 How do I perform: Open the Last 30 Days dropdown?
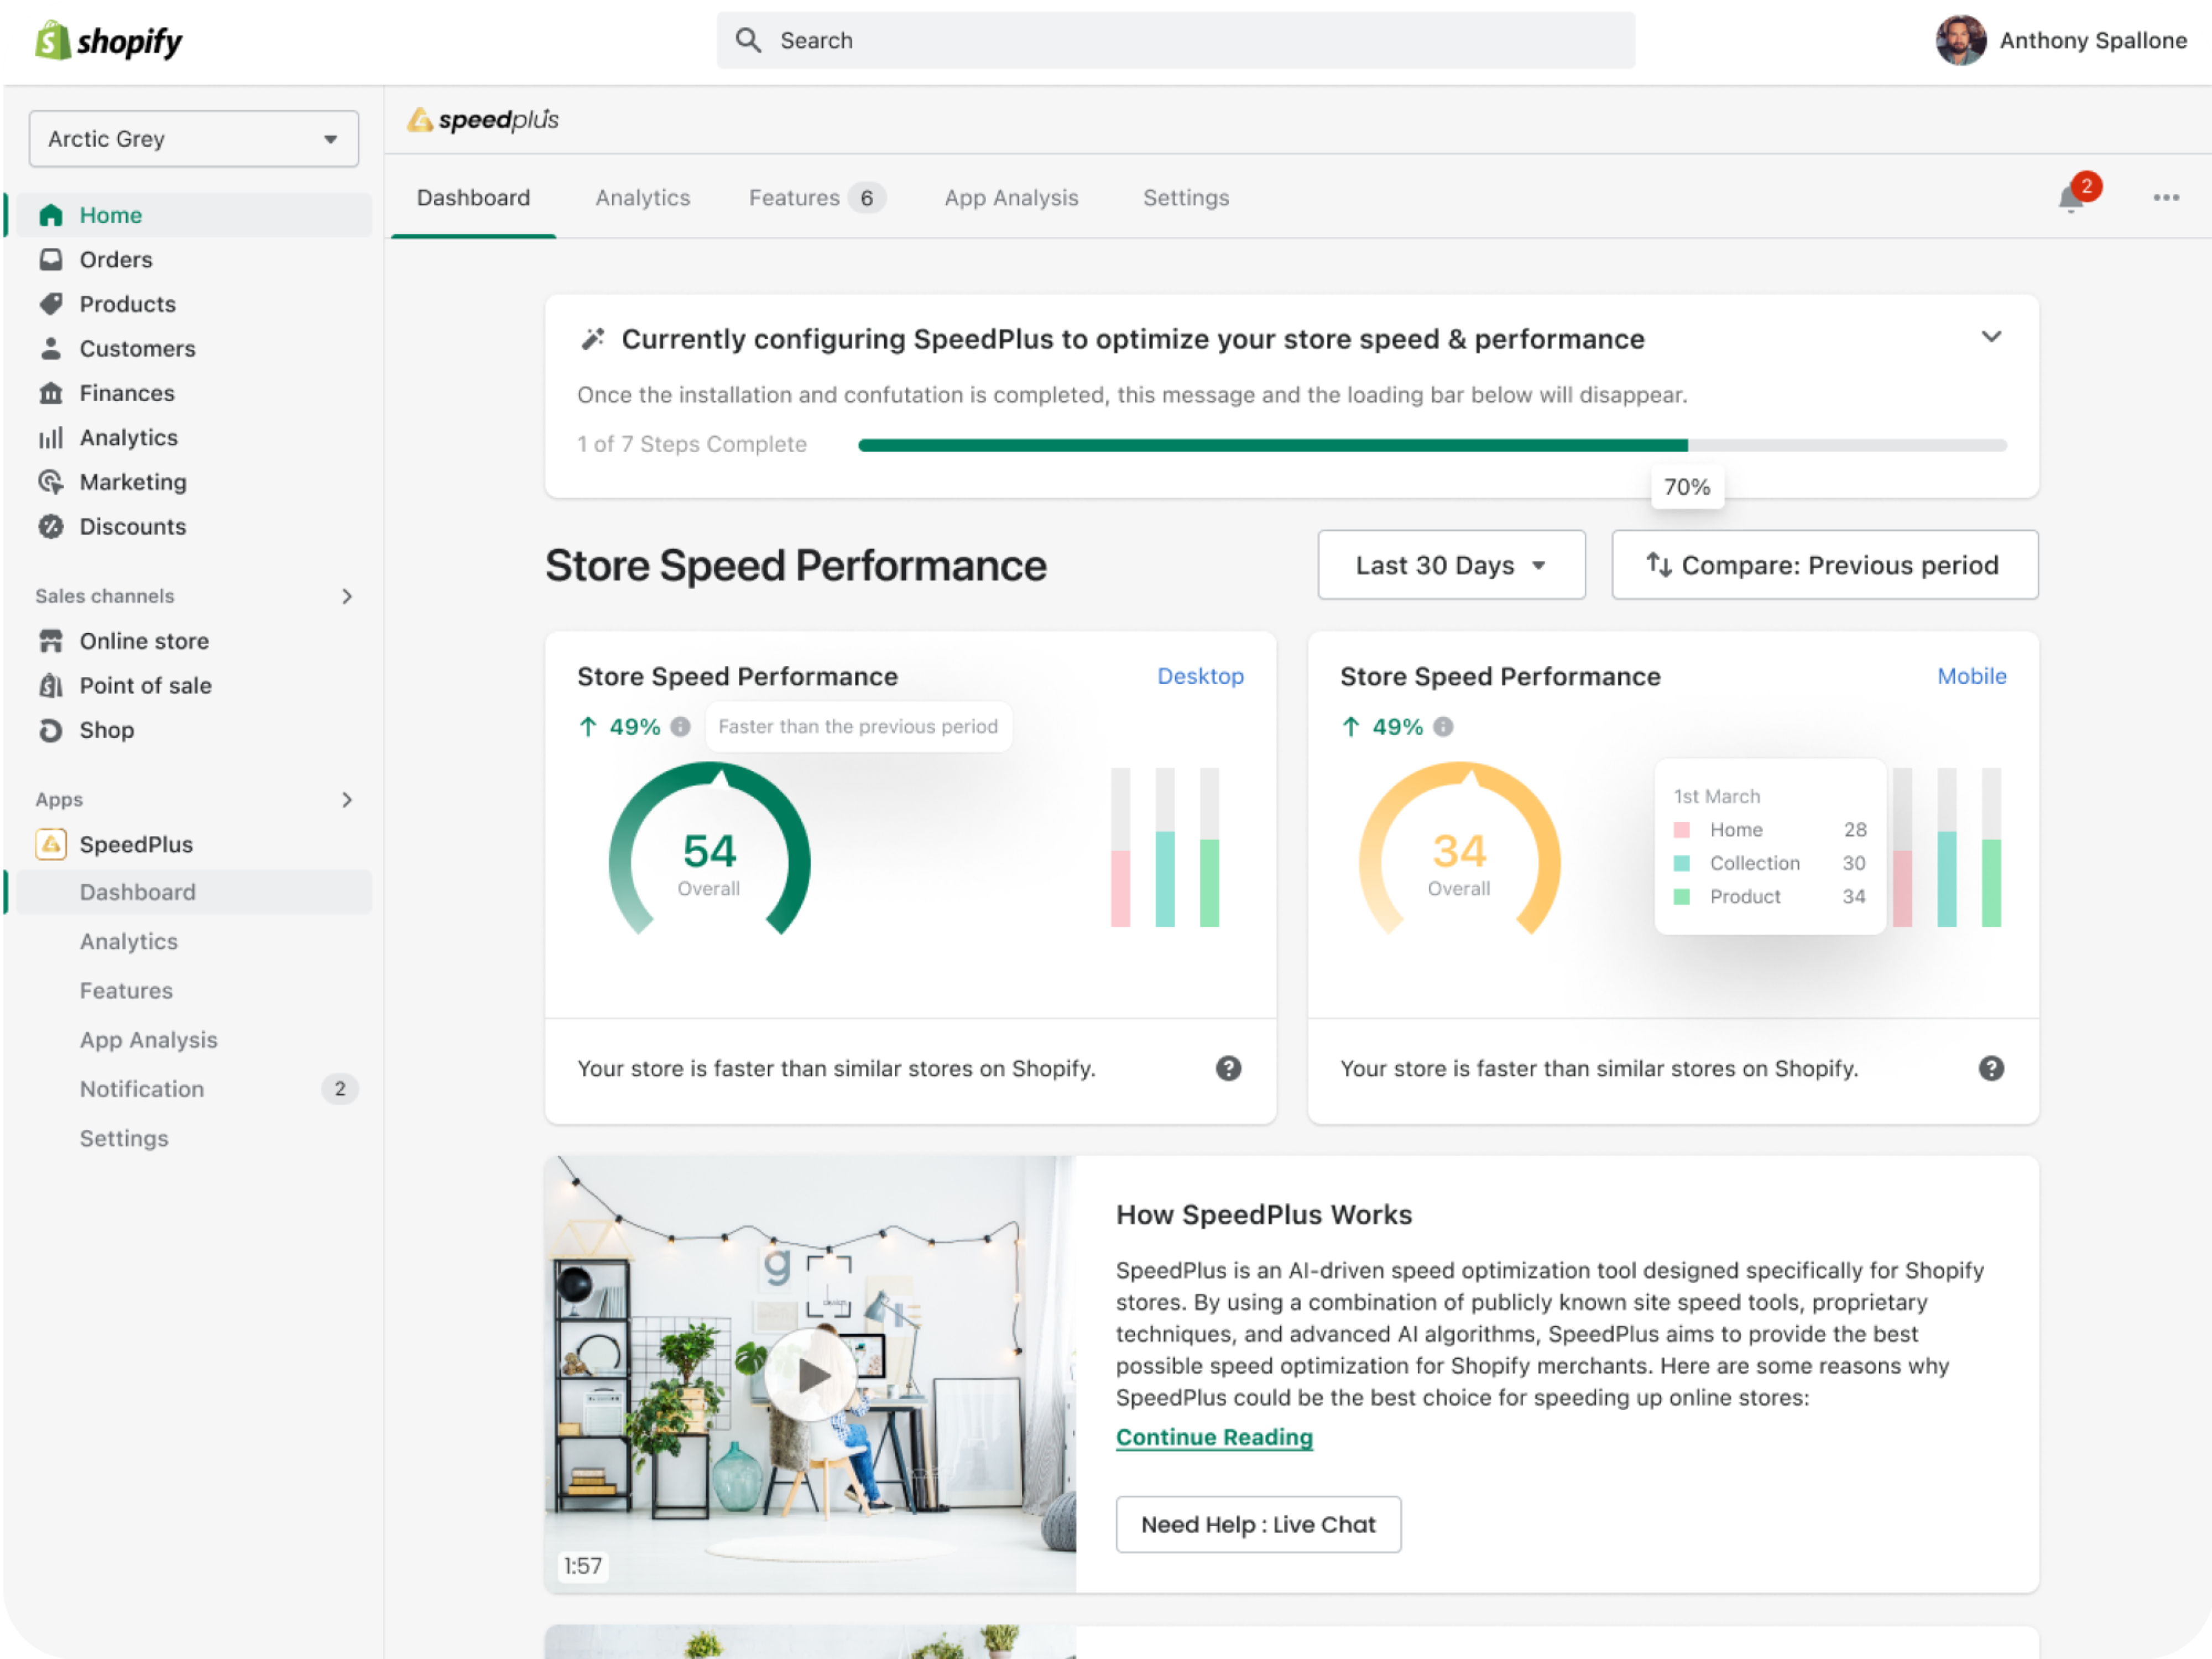(1451, 566)
